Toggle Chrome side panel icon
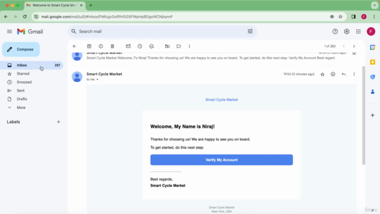The height and width of the screenshot is (214, 380). [x=353, y=17]
